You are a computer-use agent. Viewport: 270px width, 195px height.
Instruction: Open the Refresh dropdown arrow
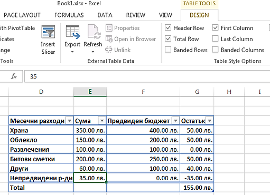click(93, 52)
